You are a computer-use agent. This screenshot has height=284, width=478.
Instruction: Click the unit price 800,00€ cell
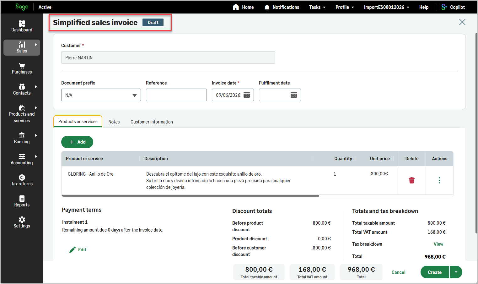pos(379,174)
